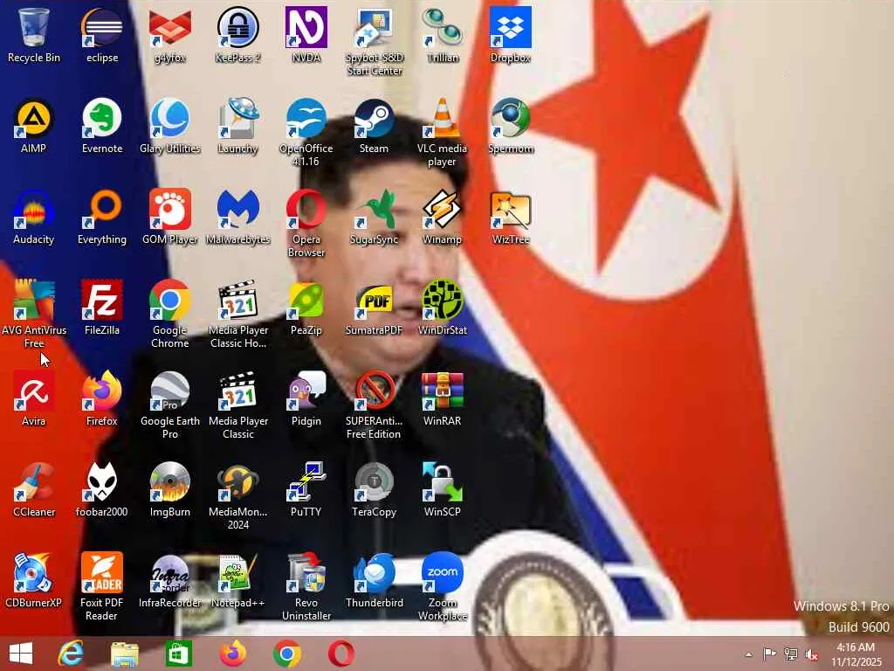Viewport: 894px width, 671px height.
Task: Open the WinSCP desktop icon
Action: [443, 489]
